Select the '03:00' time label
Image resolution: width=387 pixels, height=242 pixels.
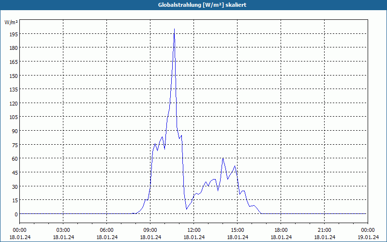tap(63, 230)
